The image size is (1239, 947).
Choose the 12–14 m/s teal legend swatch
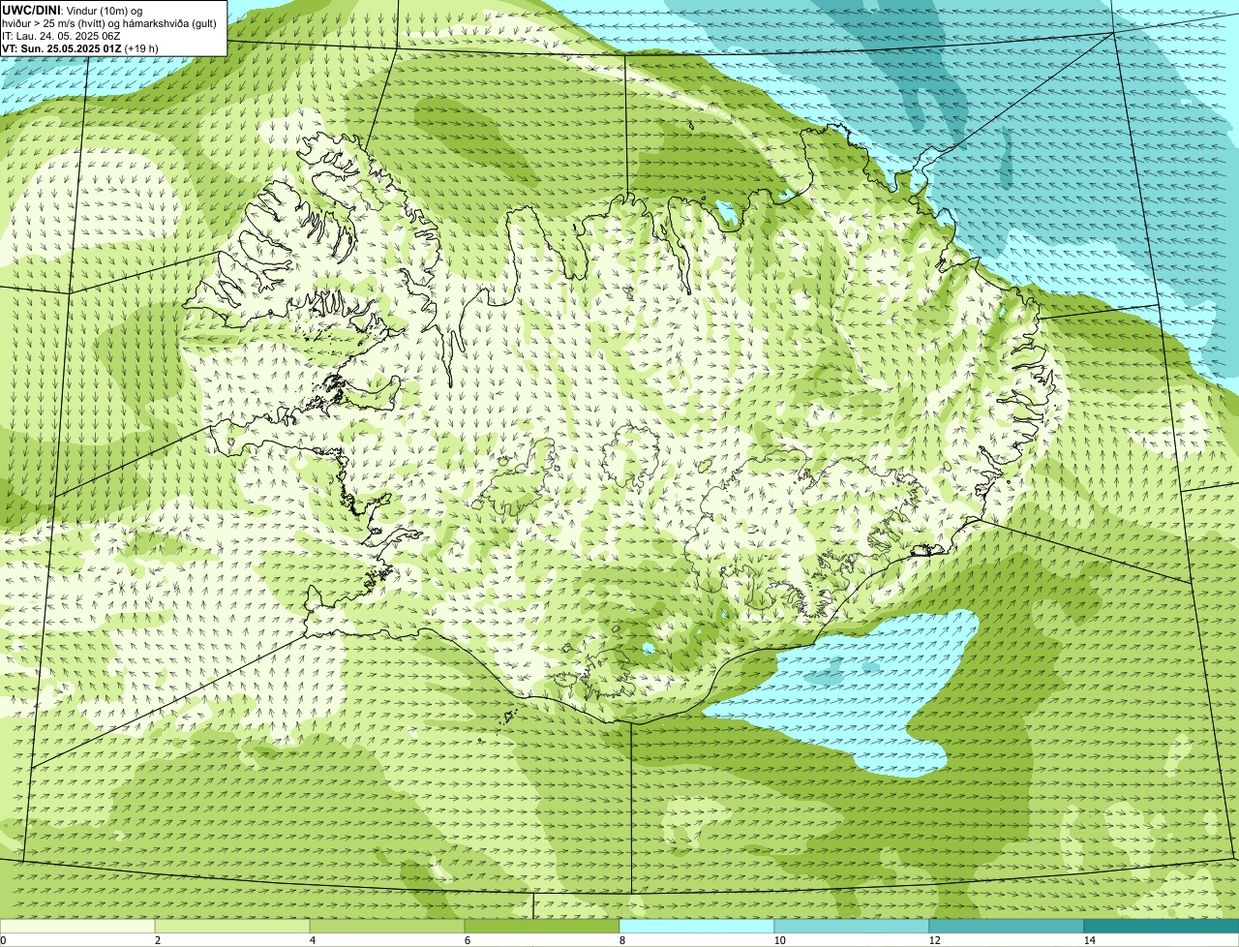tap(1007, 926)
